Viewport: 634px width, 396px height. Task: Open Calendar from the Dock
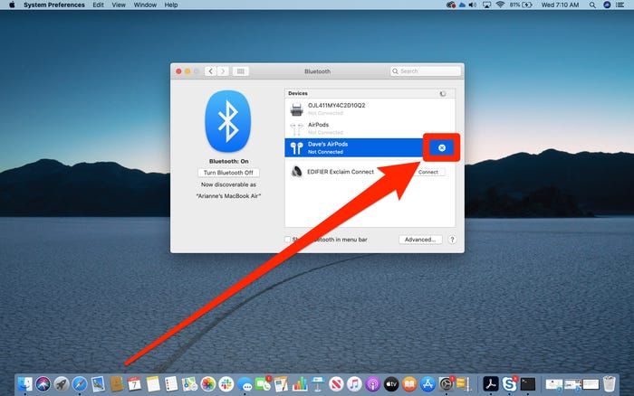pos(134,384)
